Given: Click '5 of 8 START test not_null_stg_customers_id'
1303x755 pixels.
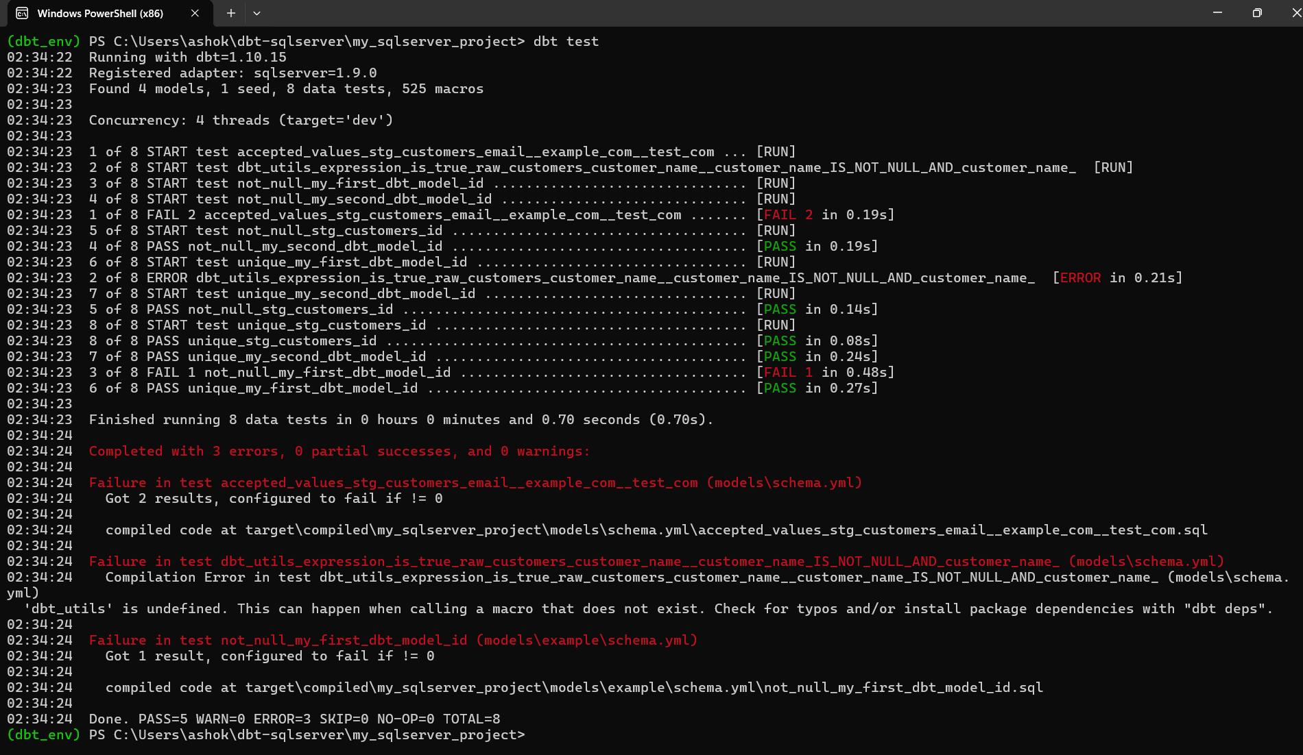Looking at the screenshot, I should tap(265, 230).
